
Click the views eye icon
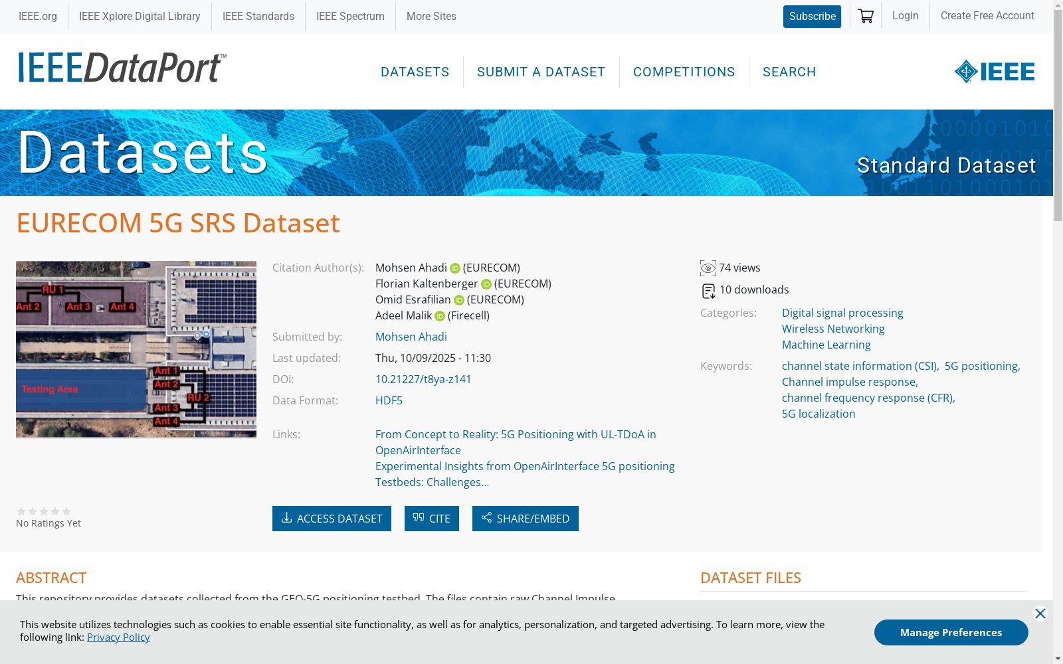[708, 268]
